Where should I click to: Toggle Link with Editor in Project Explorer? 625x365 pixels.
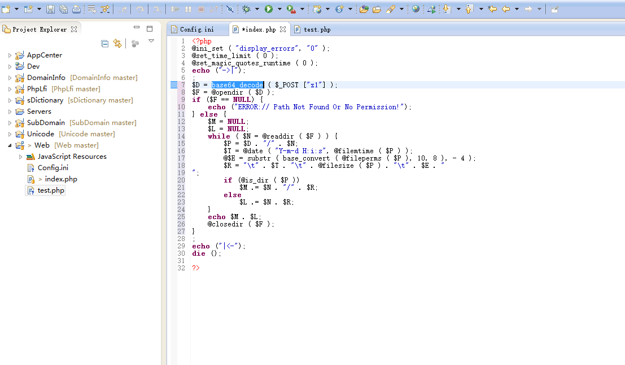pyautogui.click(x=117, y=43)
